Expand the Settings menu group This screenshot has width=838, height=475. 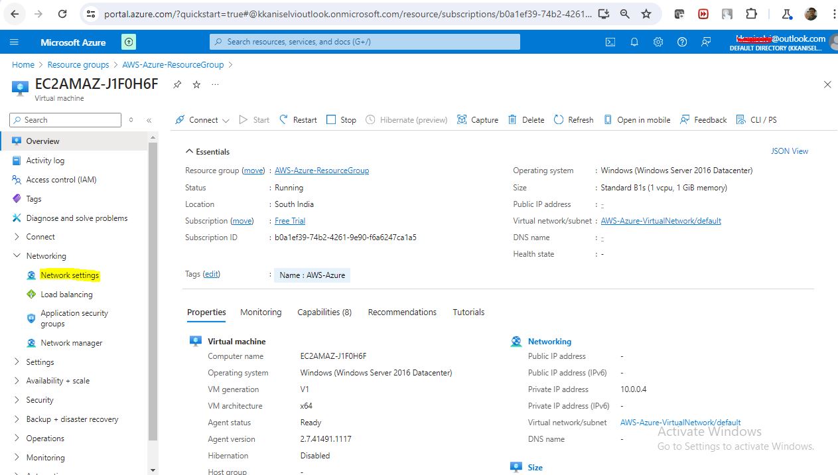coord(17,362)
